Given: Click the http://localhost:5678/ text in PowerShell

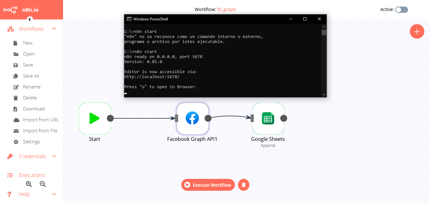Looking at the screenshot, I should (152, 77).
